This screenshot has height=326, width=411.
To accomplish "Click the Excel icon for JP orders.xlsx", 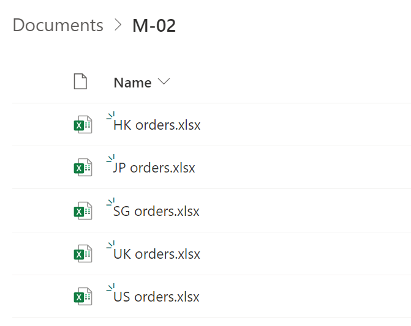I will 83,168.
